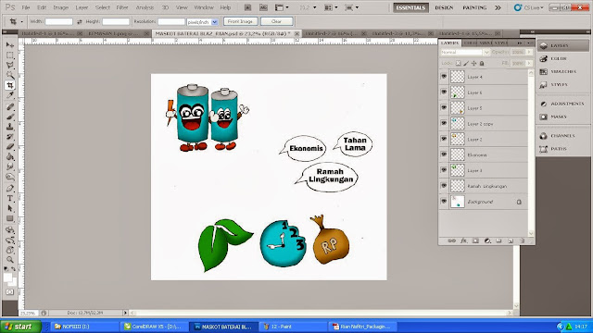This screenshot has width=593, height=333.
Task: Hide Layer 6 visibility eye
Action: tap(444, 92)
